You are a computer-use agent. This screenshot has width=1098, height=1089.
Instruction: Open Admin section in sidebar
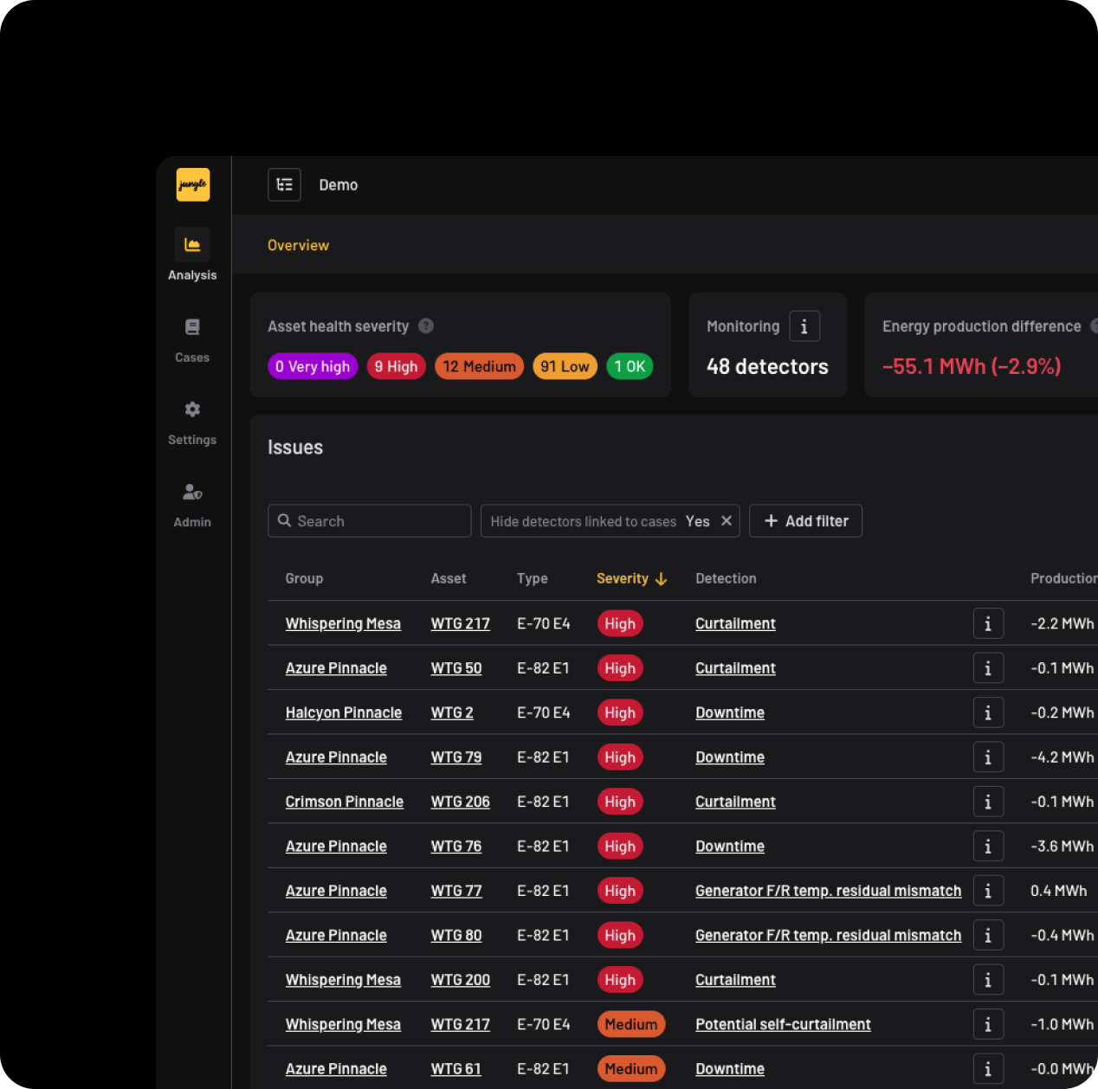[x=192, y=505]
